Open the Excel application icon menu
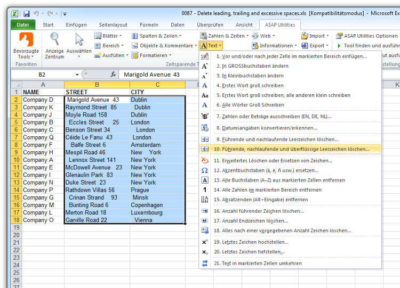The width and height of the screenshot is (400, 288). click(15, 14)
